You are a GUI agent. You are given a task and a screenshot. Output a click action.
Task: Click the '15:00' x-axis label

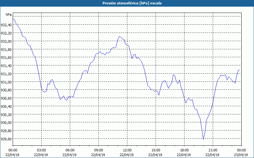coord(156,150)
